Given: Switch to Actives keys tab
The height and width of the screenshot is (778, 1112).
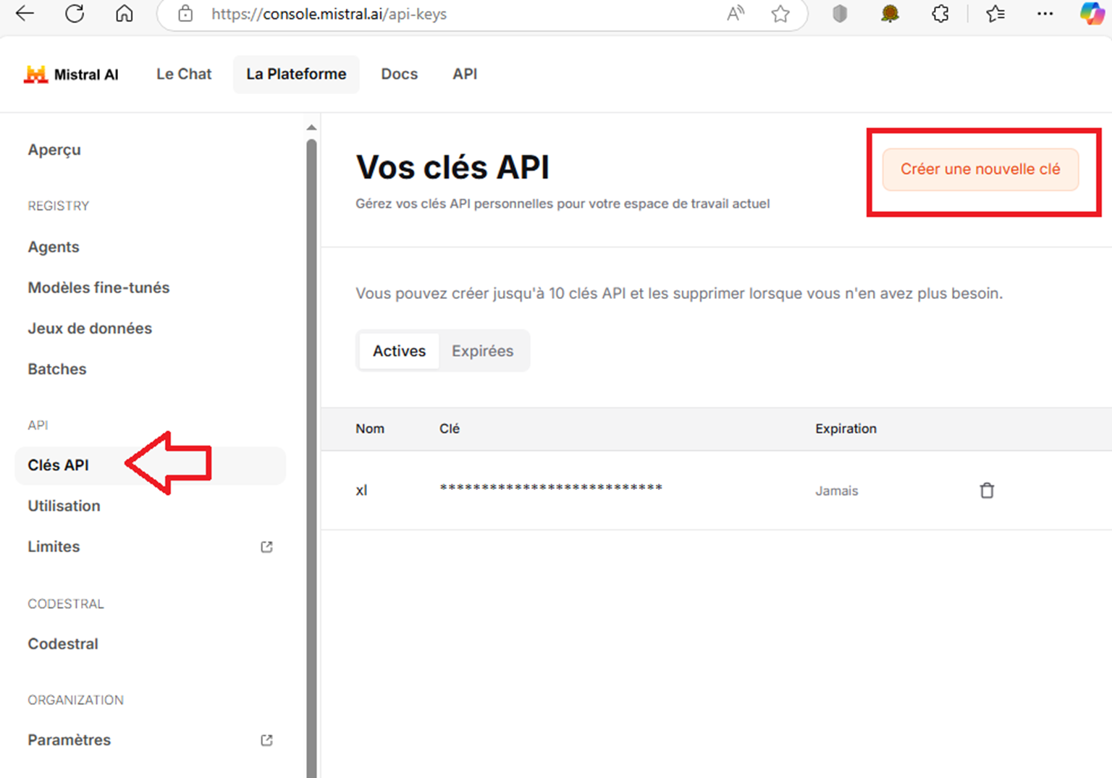Looking at the screenshot, I should point(399,351).
